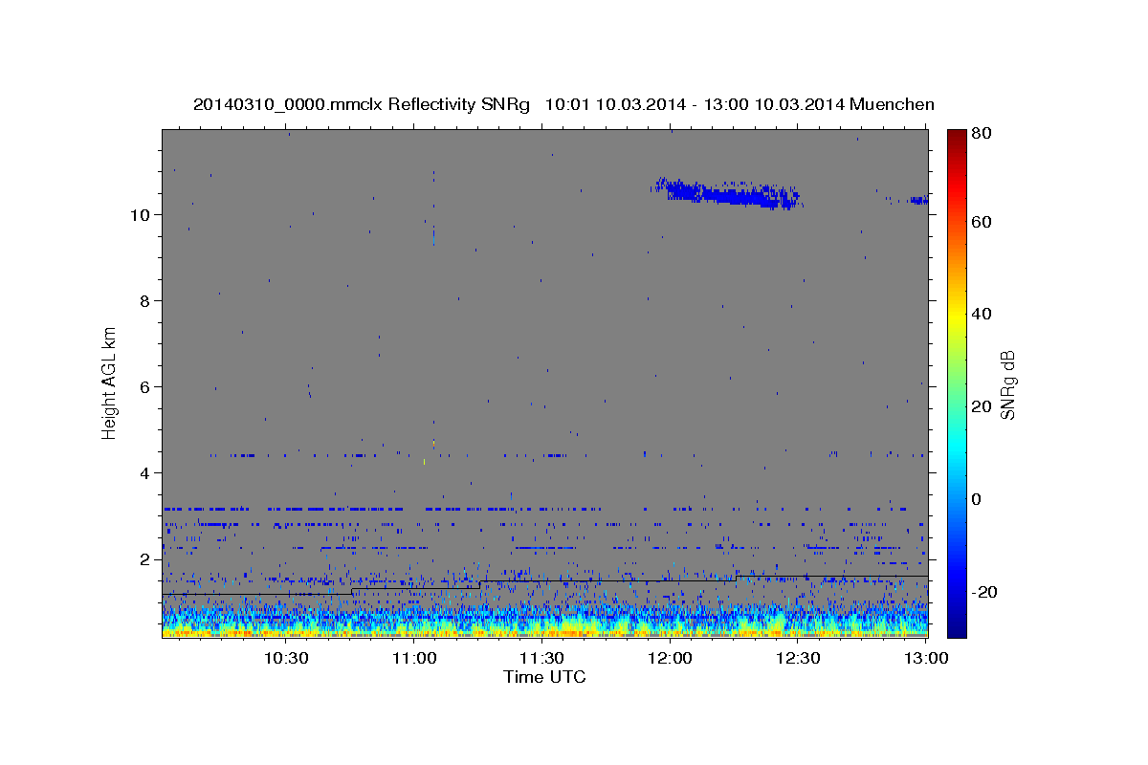Click the 11:30 time tick label
This screenshot has height=765, width=1148.
tap(541, 658)
